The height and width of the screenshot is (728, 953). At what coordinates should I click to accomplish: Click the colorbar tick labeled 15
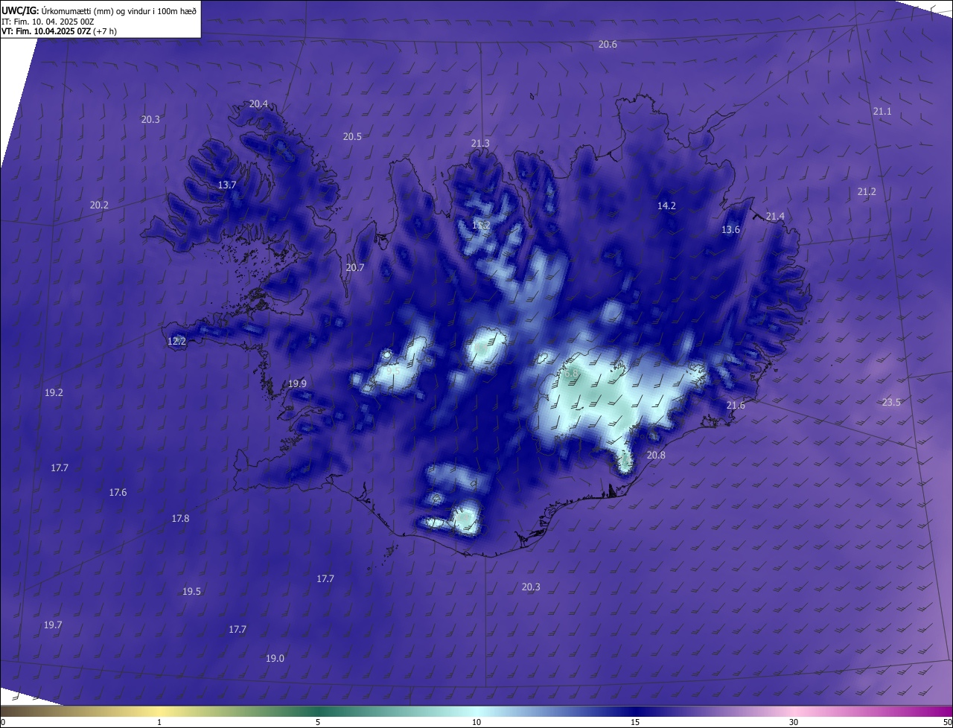tap(635, 722)
